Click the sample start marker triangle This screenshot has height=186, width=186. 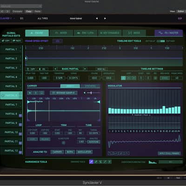pos(28,102)
